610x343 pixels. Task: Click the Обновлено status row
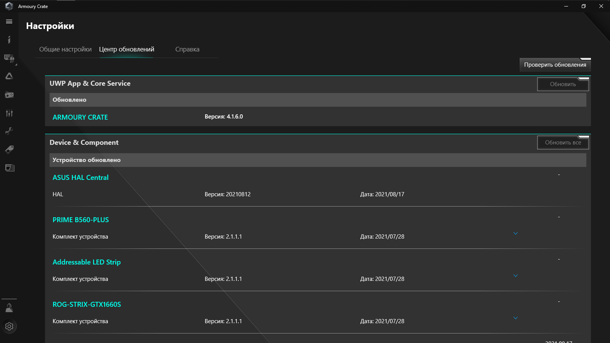click(318, 100)
